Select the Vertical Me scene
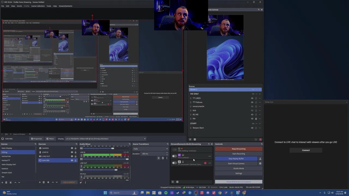The width and height of the screenshot is (349, 196). pyautogui.click(x=6, y=156)
